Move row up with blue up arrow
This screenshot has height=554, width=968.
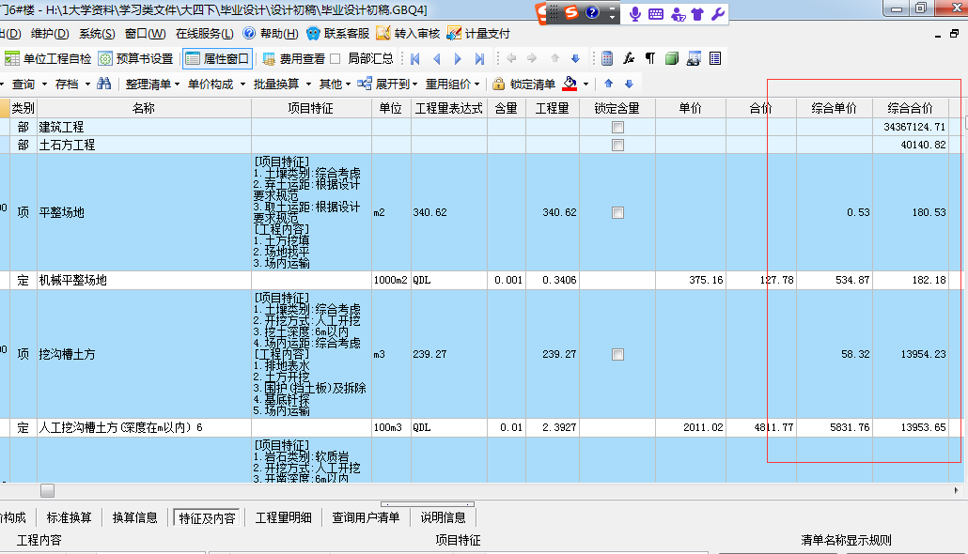pyautogui.click(x=609, y=84)
